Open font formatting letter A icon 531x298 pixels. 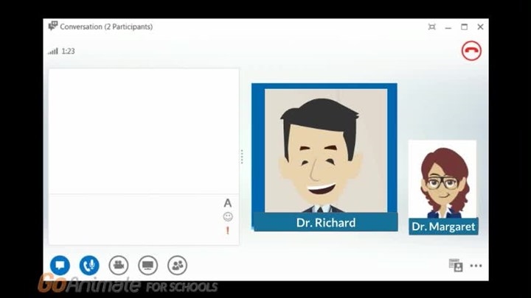[x=228, y=203]
